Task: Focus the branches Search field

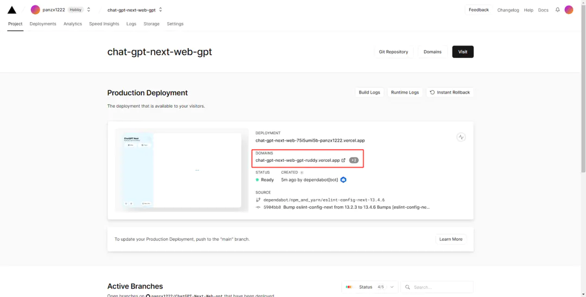Action: 442,287
